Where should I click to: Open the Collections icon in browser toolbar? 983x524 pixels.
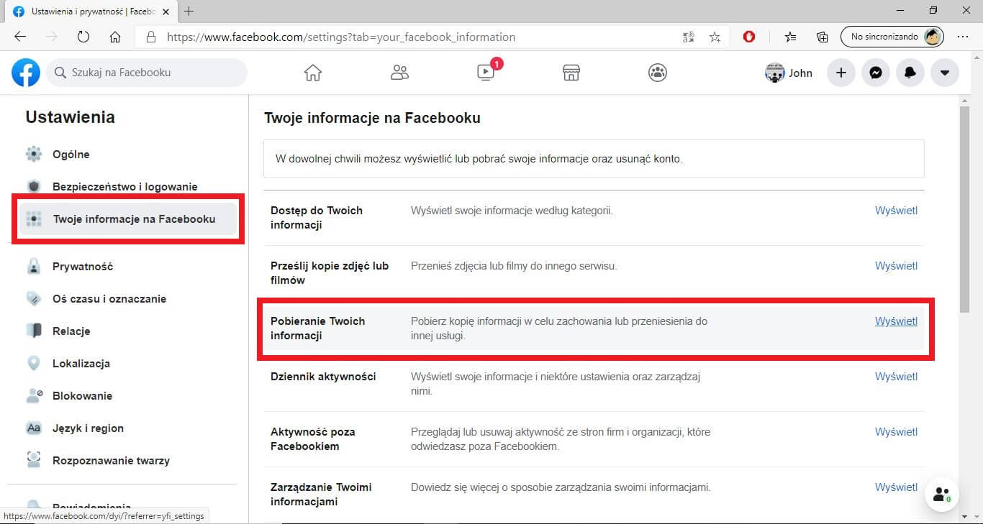[823, 37]
